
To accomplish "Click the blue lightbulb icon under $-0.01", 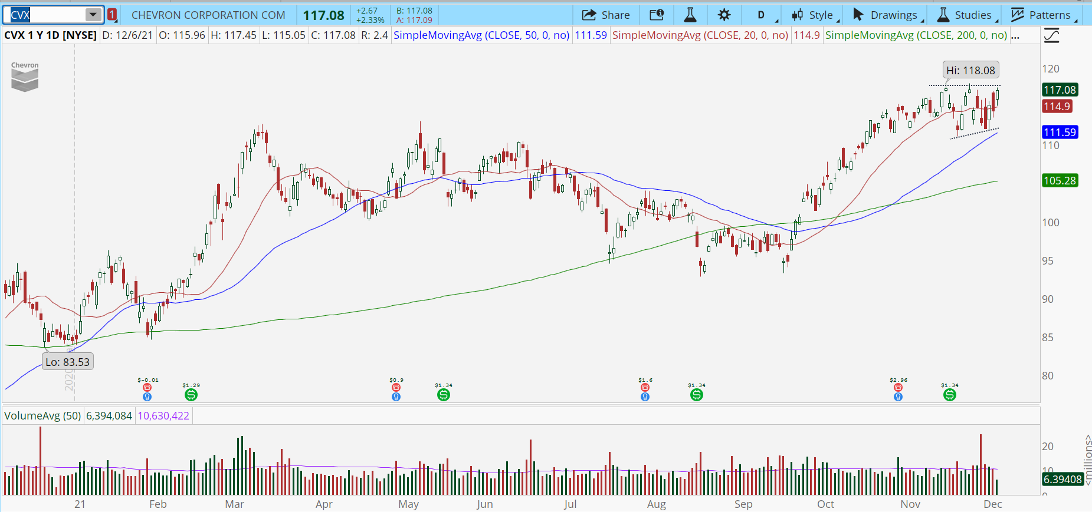I will coord(147,397).
